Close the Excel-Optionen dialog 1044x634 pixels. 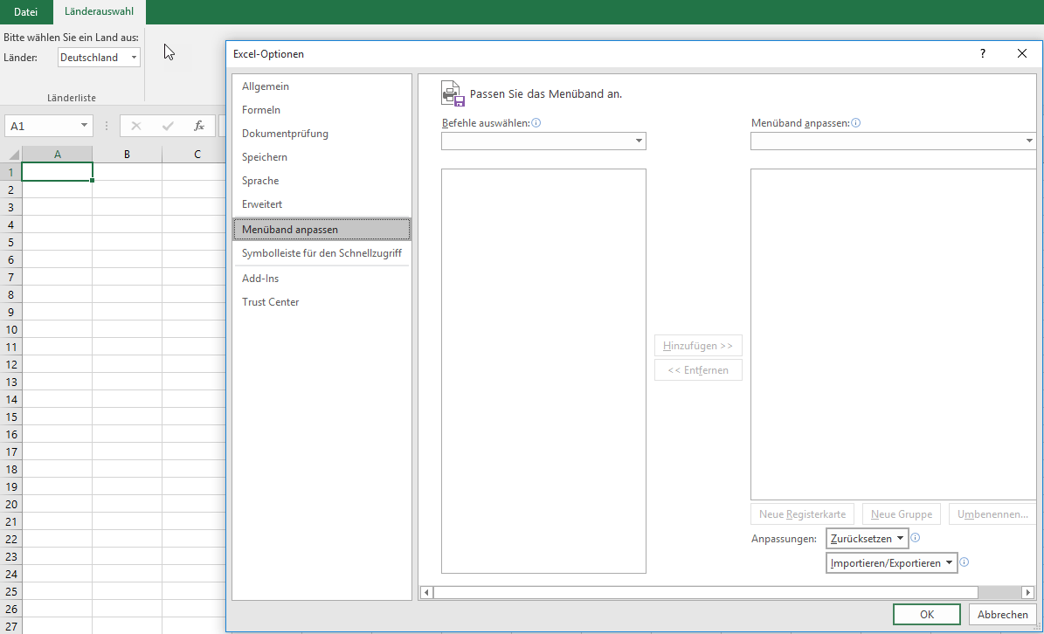click(x=1022, y=54)
